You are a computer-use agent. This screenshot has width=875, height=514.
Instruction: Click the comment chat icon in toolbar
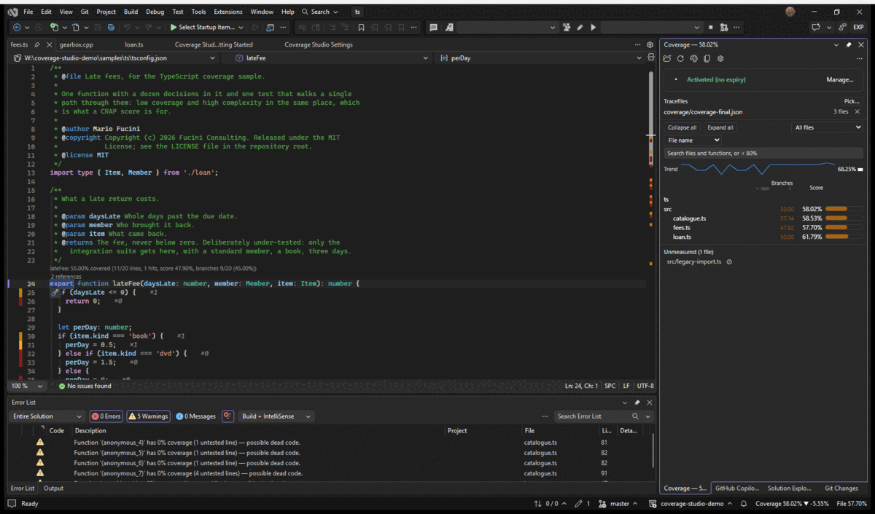click(x=433, y=28)
